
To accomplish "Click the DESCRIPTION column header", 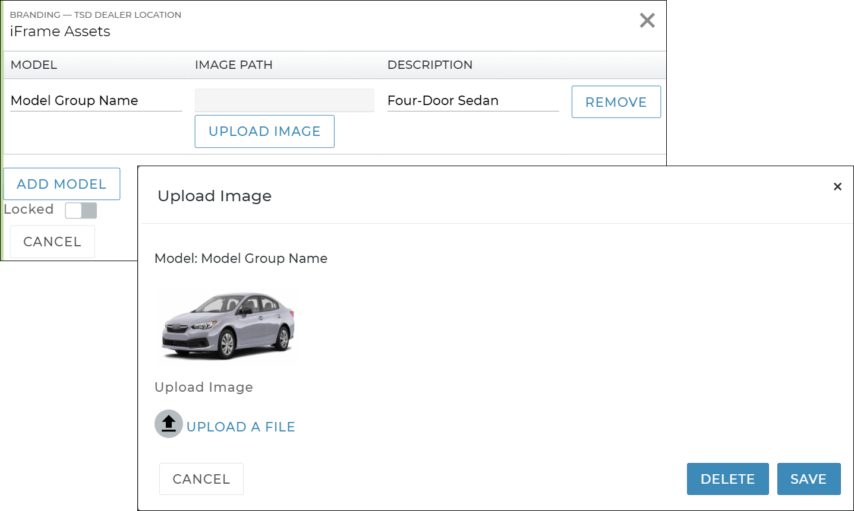I will point(430,65).
